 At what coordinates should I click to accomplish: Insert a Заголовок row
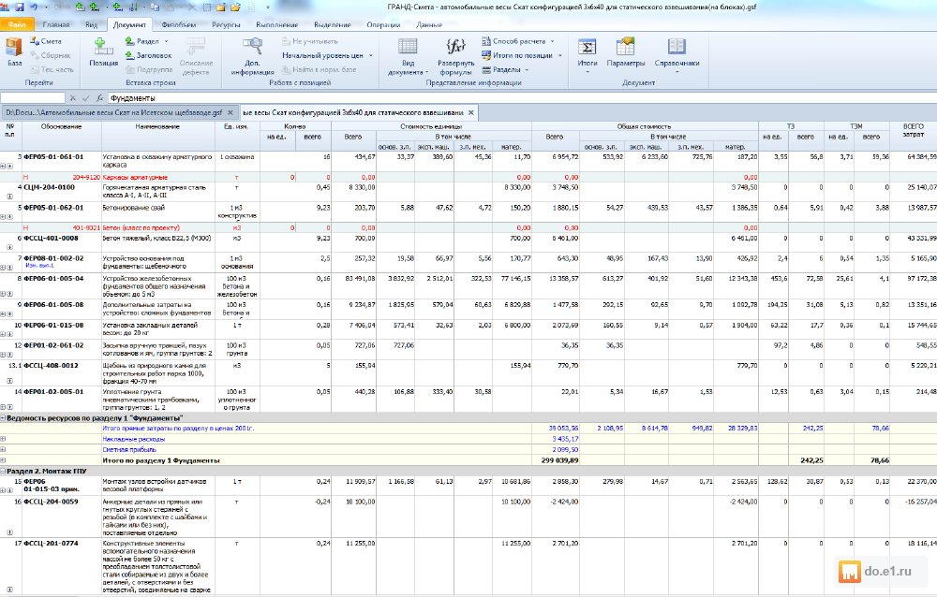(149, 55)
